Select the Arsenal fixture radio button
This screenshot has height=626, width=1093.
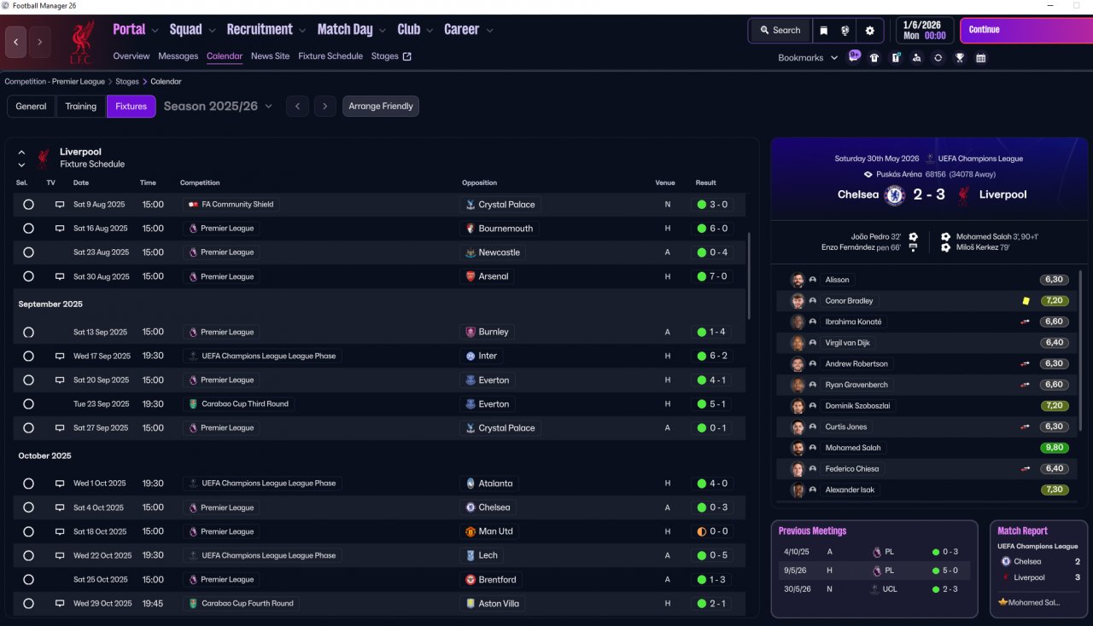coord(28,276)
